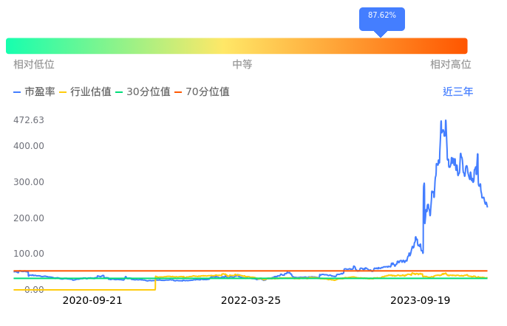Toggle the 30分位值 legend series

(x=144, y=92)
